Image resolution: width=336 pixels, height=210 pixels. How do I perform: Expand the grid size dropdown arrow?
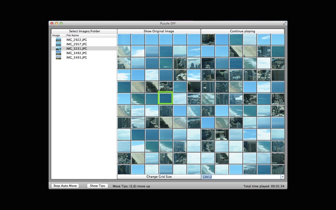(x=282, y=177)
